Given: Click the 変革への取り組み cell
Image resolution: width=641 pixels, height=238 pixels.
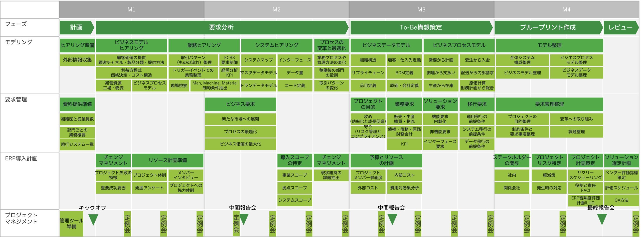Looking at the screenshot, I should point(576,119).
